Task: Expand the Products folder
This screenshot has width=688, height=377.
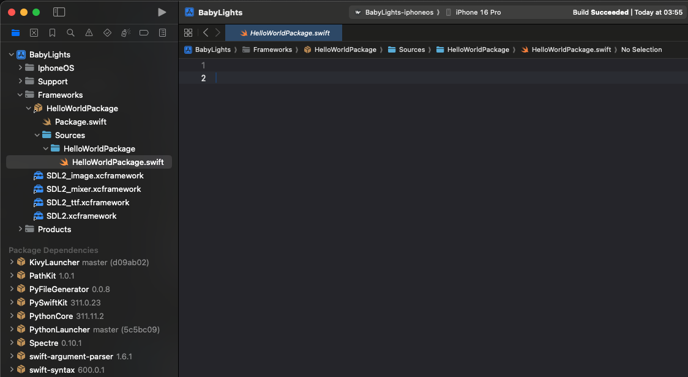Action: pyautogui.click(x=20, y=229)
